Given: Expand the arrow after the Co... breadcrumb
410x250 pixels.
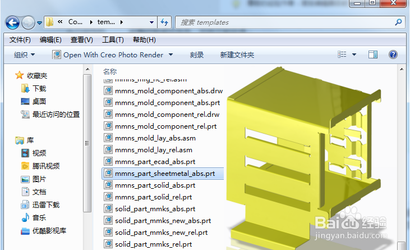Looking at the screenshot, I should (x=91, y=22).
